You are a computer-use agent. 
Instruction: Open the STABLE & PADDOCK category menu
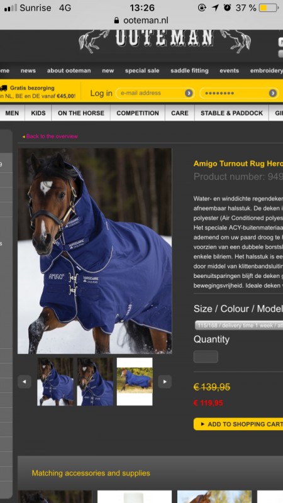(231, 113)
